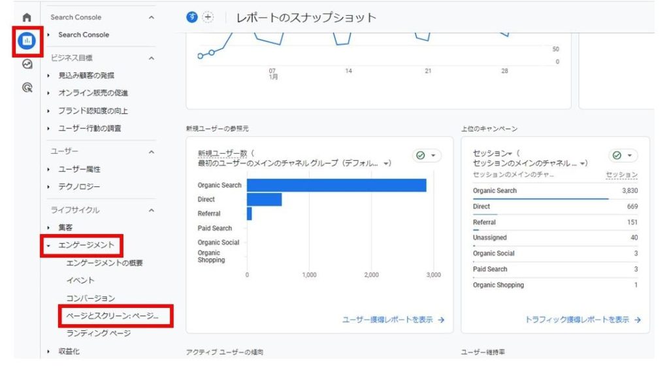The width and height of the screenshot is (669, 372).
Task: Open the トラフィック獲得レポートを表示 link
Action: point(577,320)
